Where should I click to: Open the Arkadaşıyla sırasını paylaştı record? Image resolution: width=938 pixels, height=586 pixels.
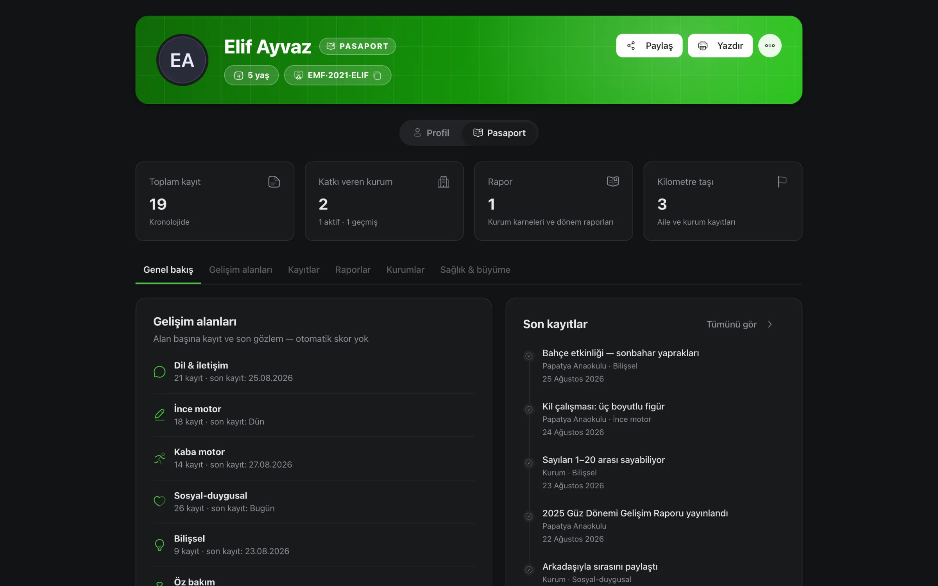coord(600,566)
